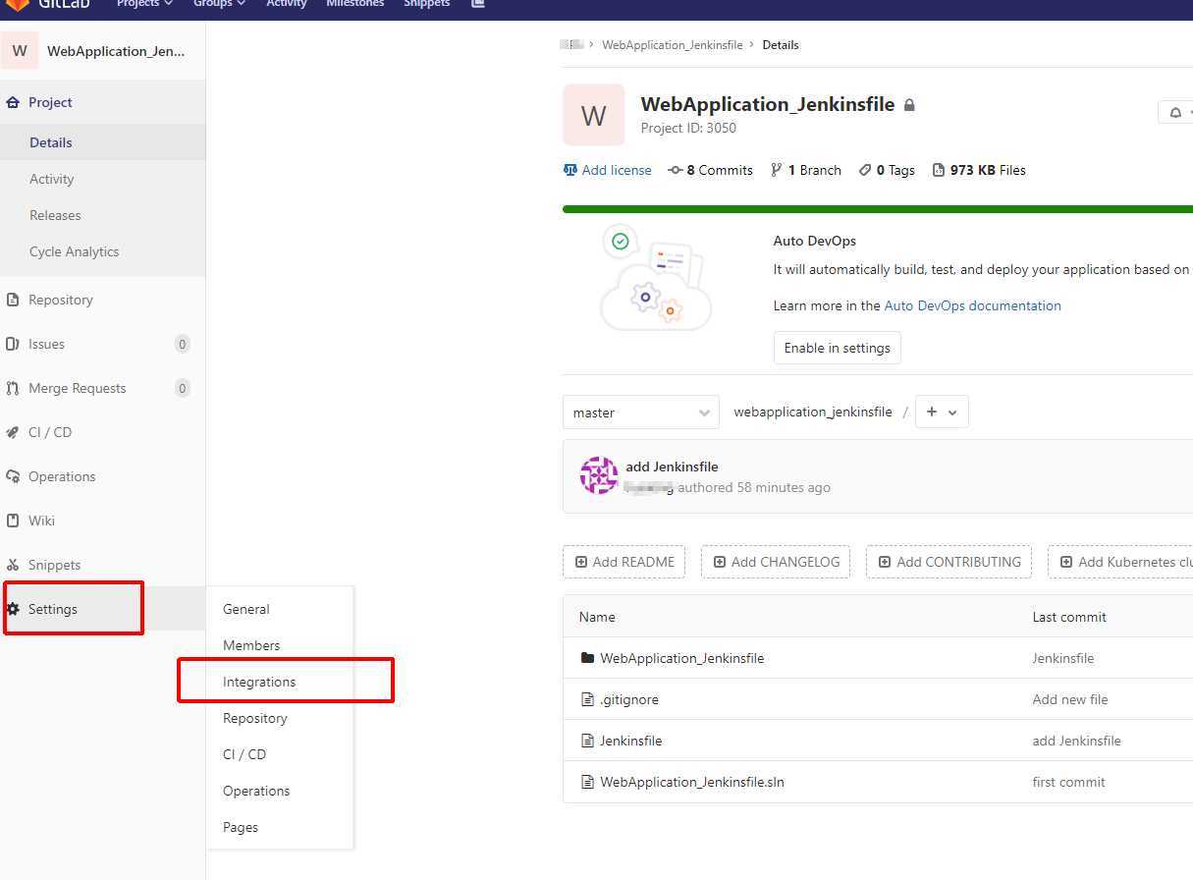This screenshot has width=1193, height=880.
Task: Click the Add README button
Action: click(624, 562)
